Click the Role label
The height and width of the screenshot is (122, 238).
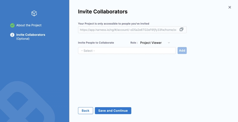coord(134,43)
